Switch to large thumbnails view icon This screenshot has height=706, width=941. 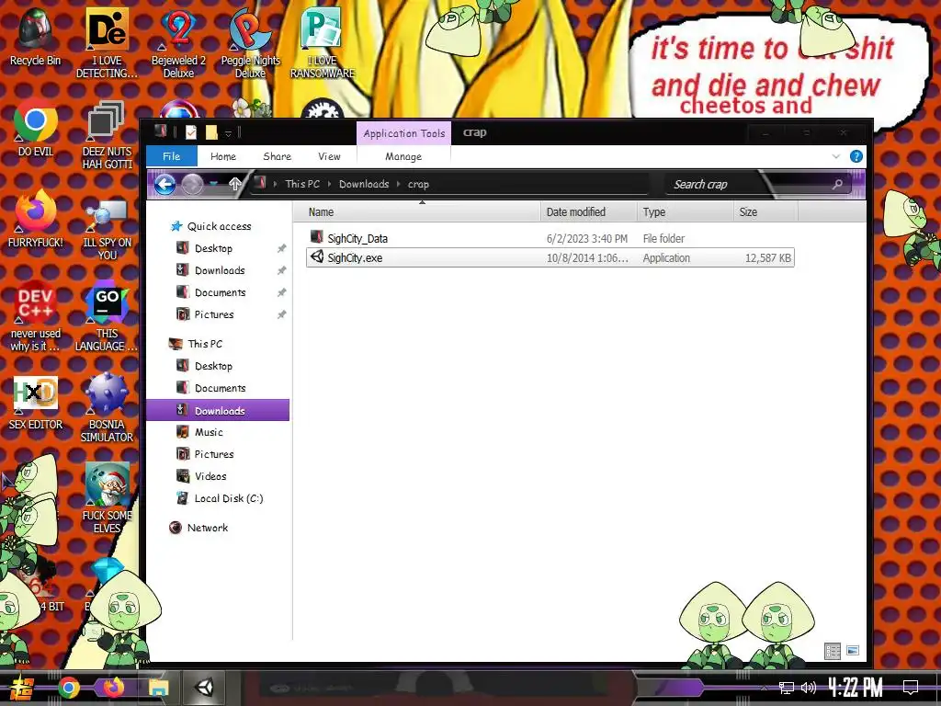pos(853,651)
